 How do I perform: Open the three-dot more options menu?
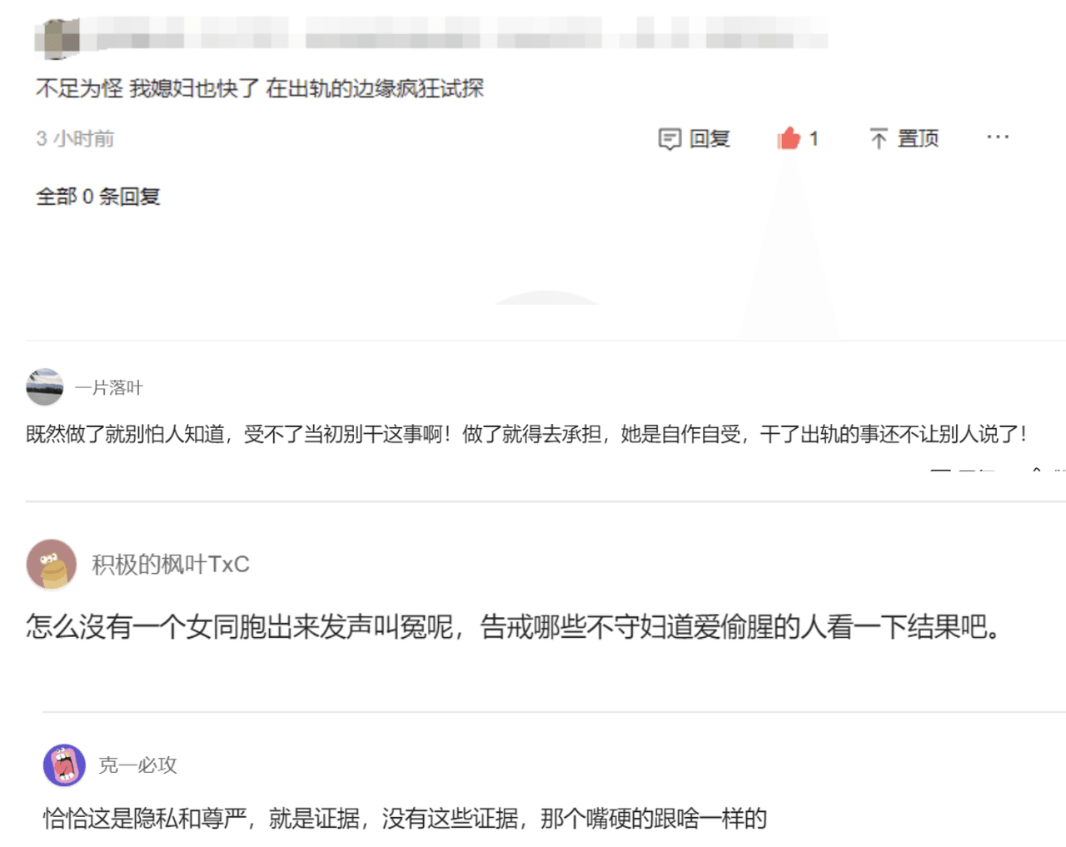[998, 137]
